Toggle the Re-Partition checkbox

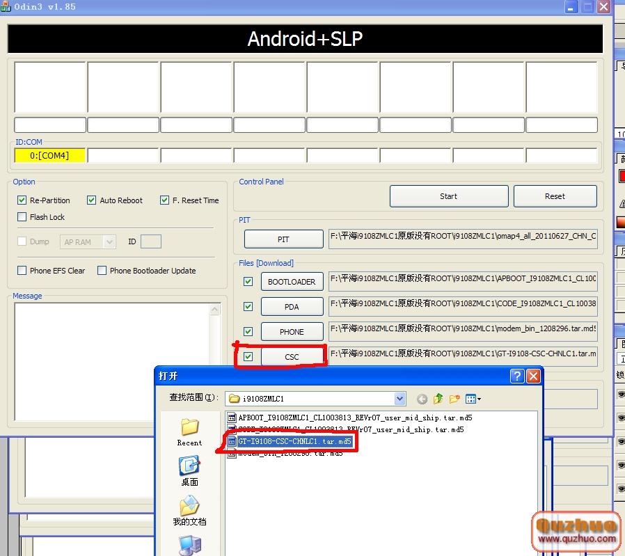[x=22, y=200]
